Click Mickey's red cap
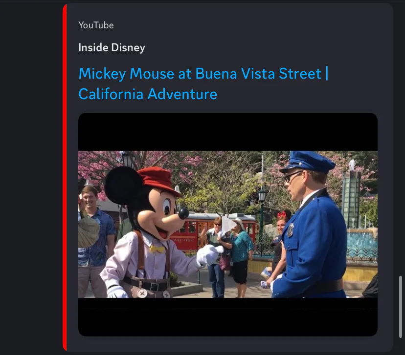Viewport: 405px width, 355px height. point(158,180)
